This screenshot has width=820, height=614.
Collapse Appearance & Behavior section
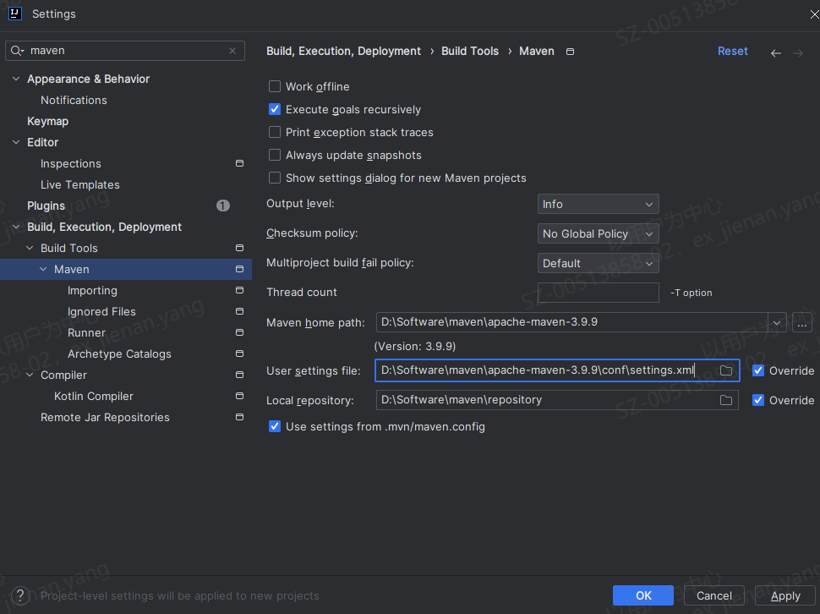tap(16, 79)
